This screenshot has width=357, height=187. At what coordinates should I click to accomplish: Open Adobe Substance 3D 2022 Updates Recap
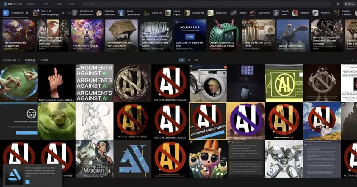[224, 35]
